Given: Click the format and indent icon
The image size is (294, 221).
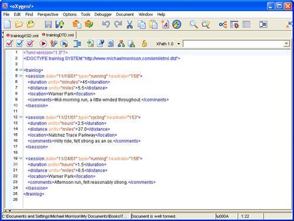Looking at the screenshot, I should tap(77, 44).
